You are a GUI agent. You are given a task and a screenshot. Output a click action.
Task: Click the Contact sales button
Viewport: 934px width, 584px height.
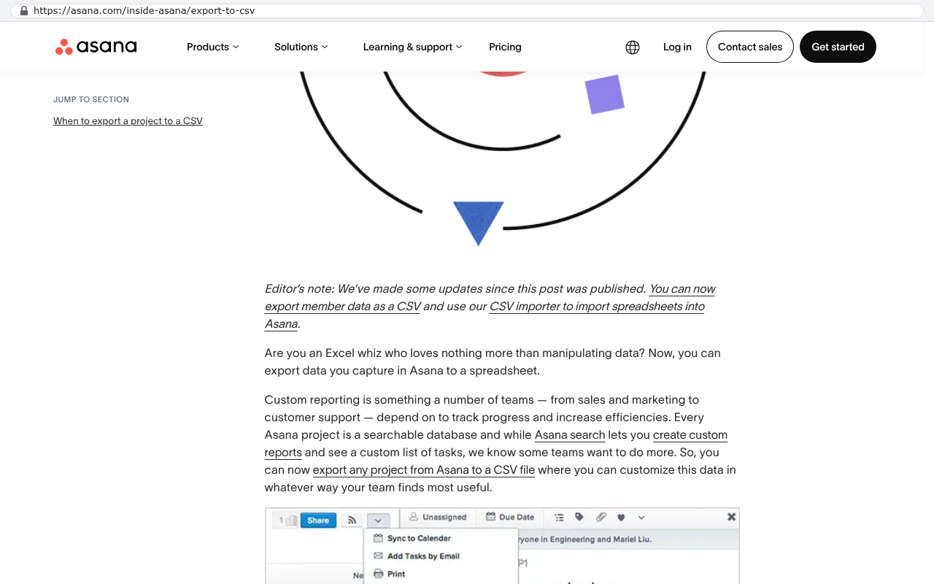(x=750, y=47)
